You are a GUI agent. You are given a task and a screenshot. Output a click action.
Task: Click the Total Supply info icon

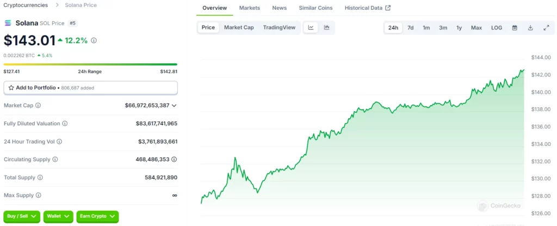click(x=40, y=177)
